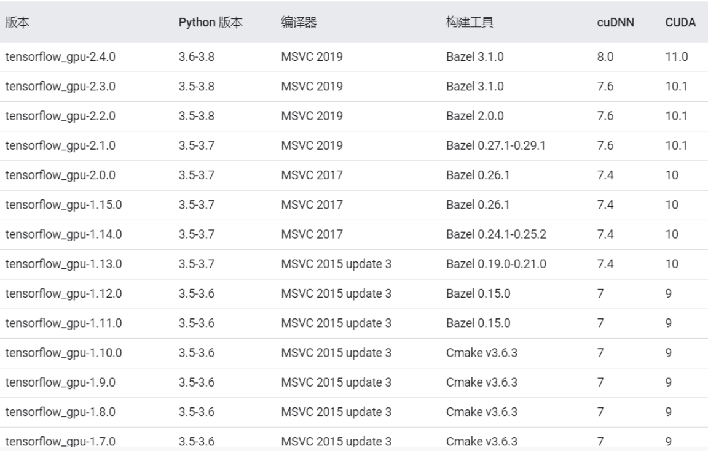Viewport: 708px width, 451px height.
Task: Select the tensorflow_gpu-2.3.0 cell
Action: click(60, 86)
